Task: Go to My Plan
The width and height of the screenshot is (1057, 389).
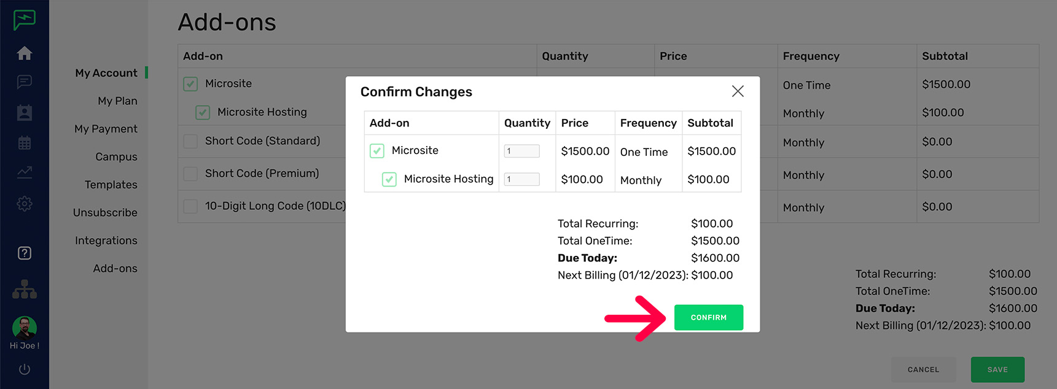Action: tap(117, 101)
